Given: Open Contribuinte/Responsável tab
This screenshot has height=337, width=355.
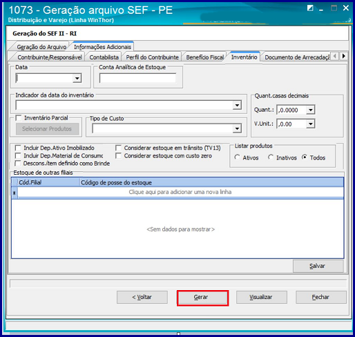Looking at the screenshot, I should tap(50, 57).
